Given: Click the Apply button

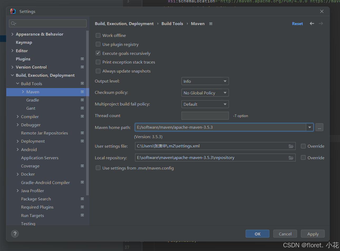Looking at the screenshot, I should click(313, 234).
